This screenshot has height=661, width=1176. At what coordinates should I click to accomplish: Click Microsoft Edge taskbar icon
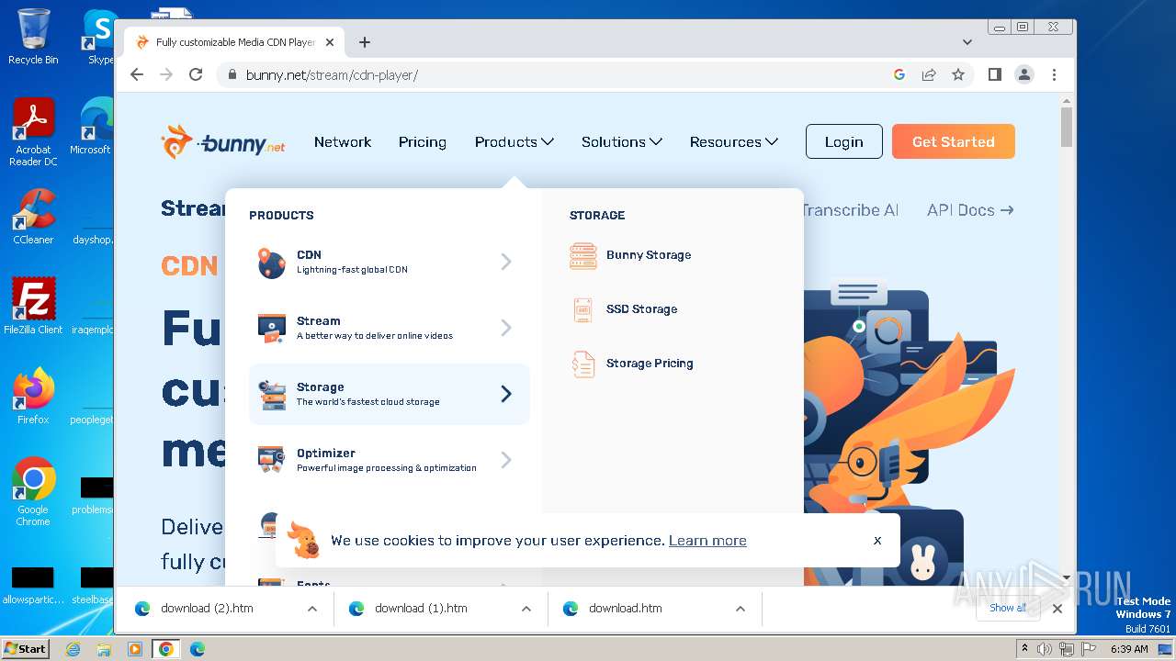(x=197, y=649)
